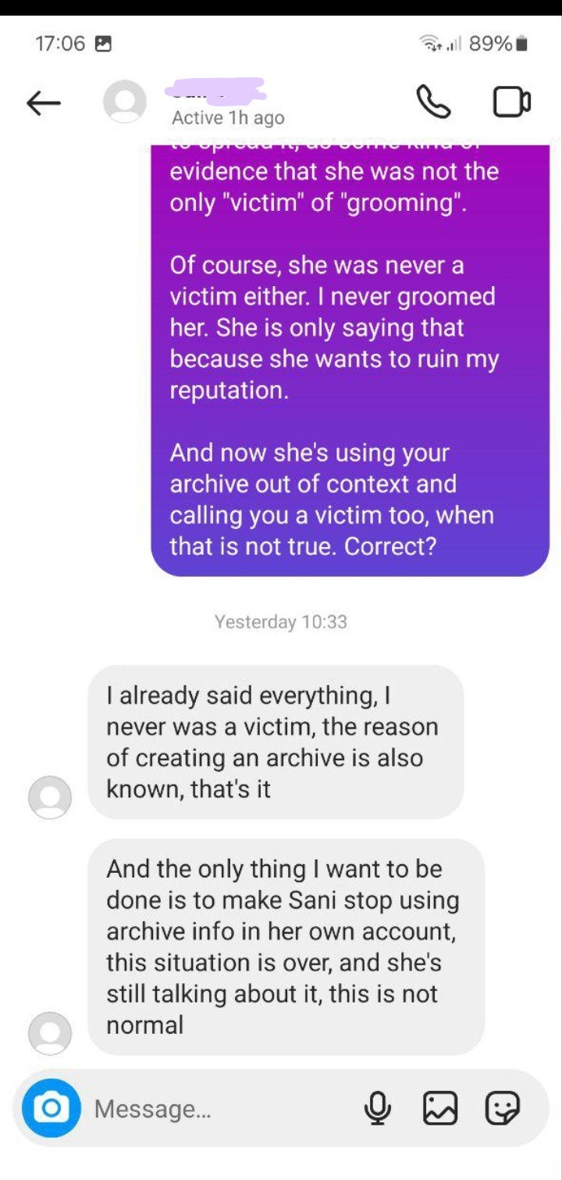Viewport: 562px width, 1180px height.
Task: Select the purple sent message bubble
Action: (350, 359)
